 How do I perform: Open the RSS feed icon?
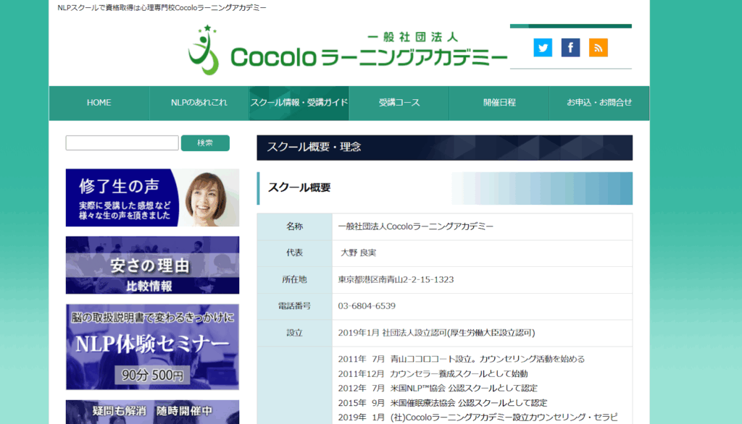598,48
